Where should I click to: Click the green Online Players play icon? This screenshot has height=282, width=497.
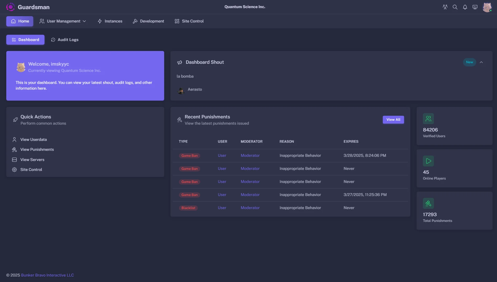(428, 161)
